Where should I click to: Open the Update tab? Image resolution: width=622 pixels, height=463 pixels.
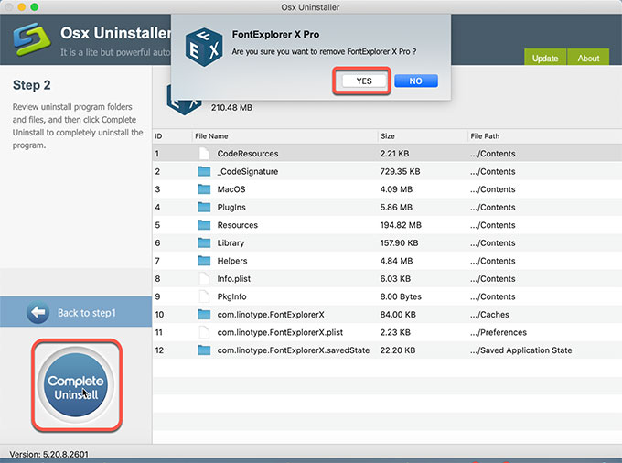pos(545,58)
